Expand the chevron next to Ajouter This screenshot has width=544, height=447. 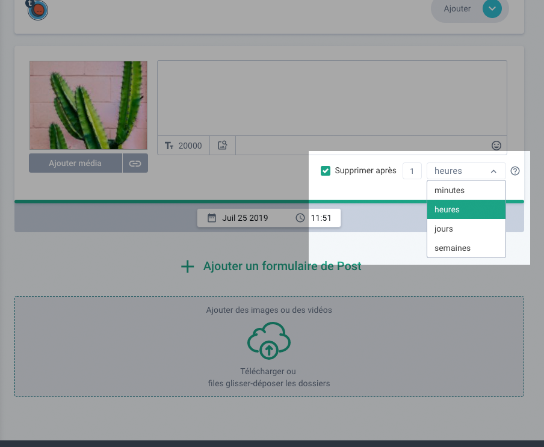pos(492,9)
